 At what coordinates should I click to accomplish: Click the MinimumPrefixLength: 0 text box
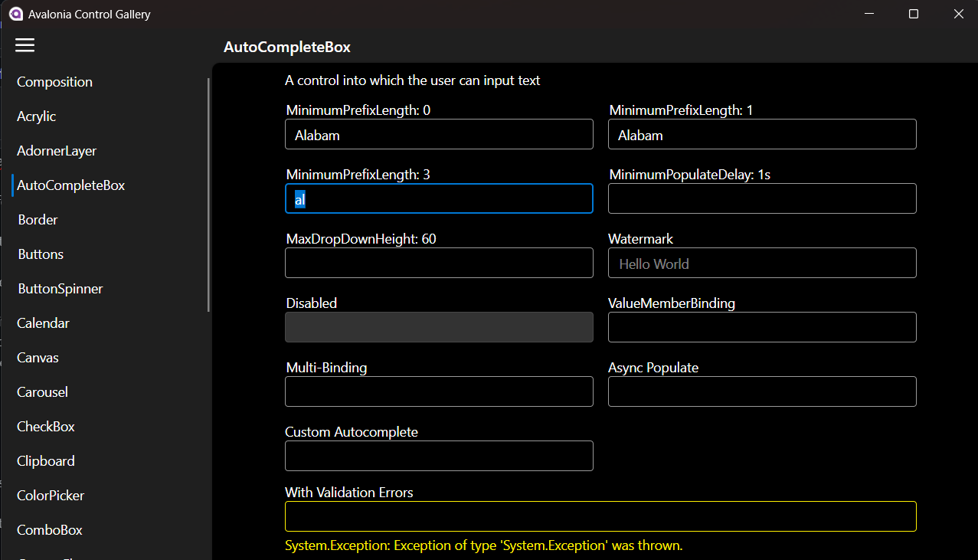click(x=439, y=134)
